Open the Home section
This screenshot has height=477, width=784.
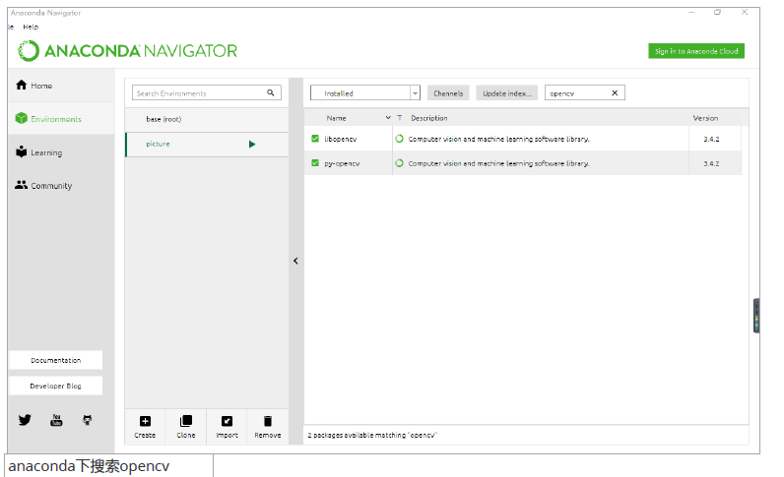click(x=34, y=86)
